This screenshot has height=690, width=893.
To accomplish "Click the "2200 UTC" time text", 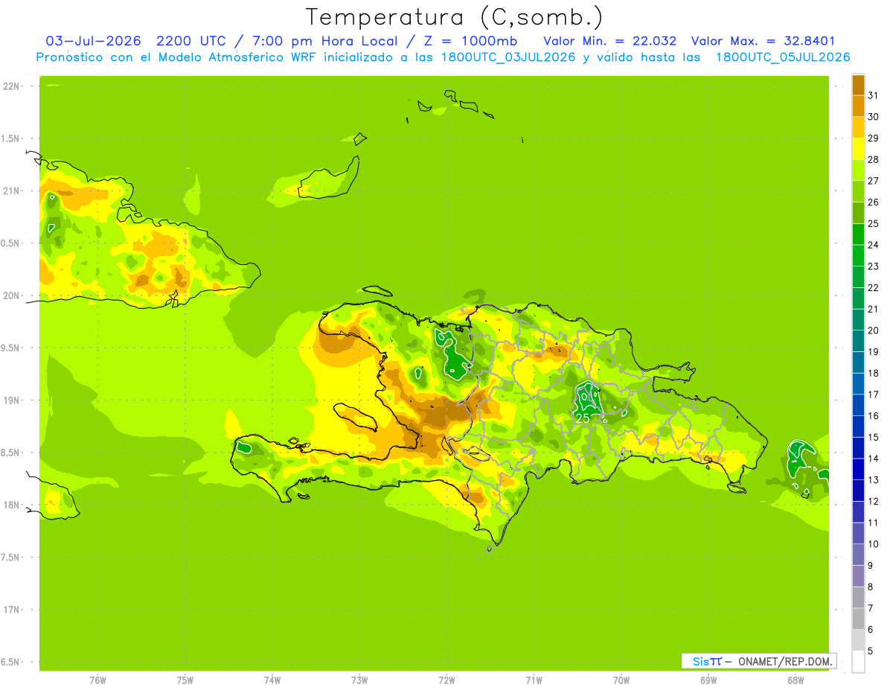I will point(192,41).
